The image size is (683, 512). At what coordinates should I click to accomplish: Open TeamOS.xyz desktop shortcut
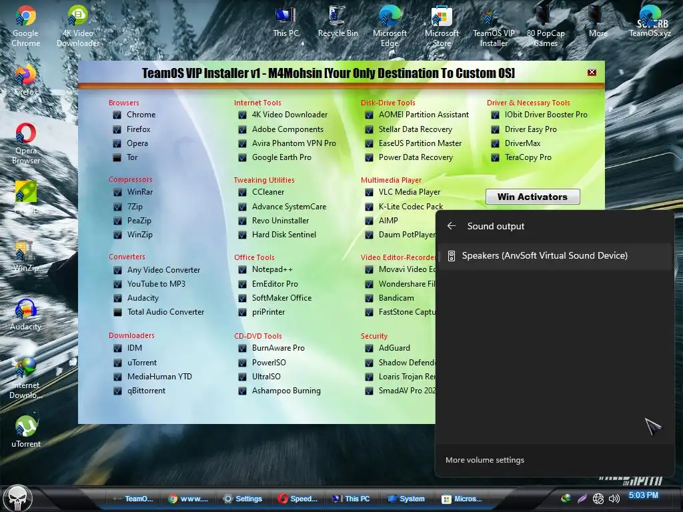pyautogui.click(x=650, y=22)
